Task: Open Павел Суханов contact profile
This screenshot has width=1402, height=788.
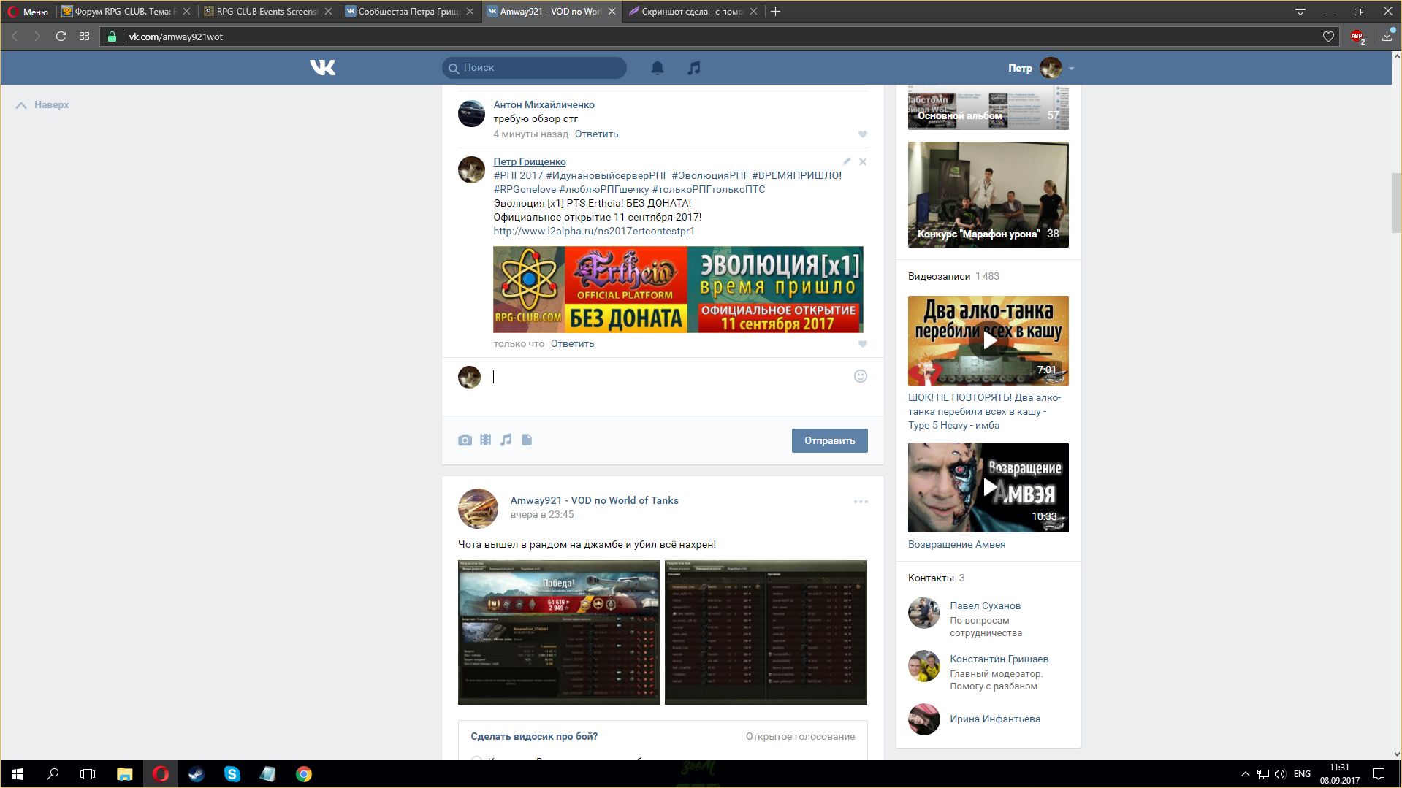Action: point(985,606)
